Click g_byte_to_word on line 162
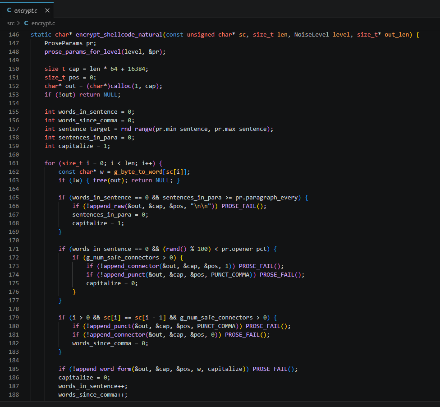 138,172
